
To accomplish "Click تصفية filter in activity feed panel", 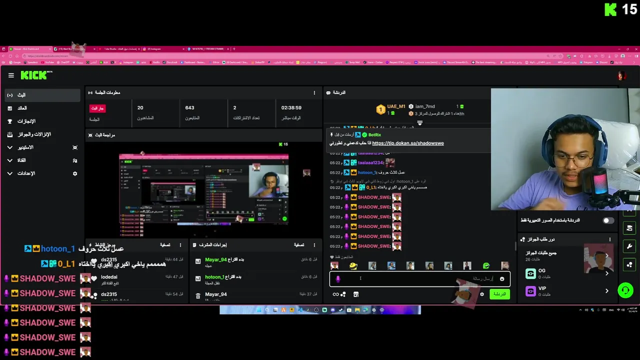I will (x=165, y=245).
